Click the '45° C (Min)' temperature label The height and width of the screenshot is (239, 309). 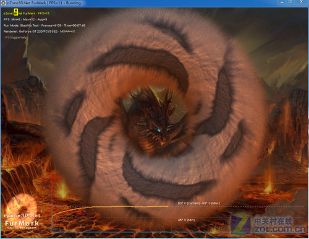tap(186, 220)
